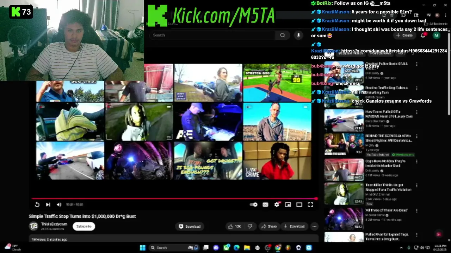
Task: Share the video
Action: point(269,227)
